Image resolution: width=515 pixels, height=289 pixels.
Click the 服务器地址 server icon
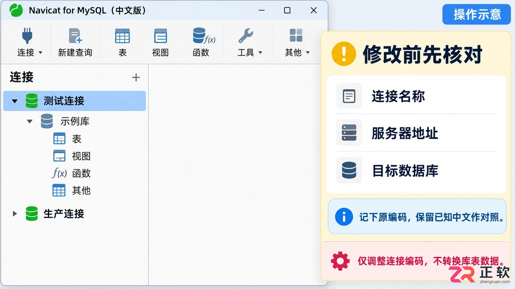[349, 133]
